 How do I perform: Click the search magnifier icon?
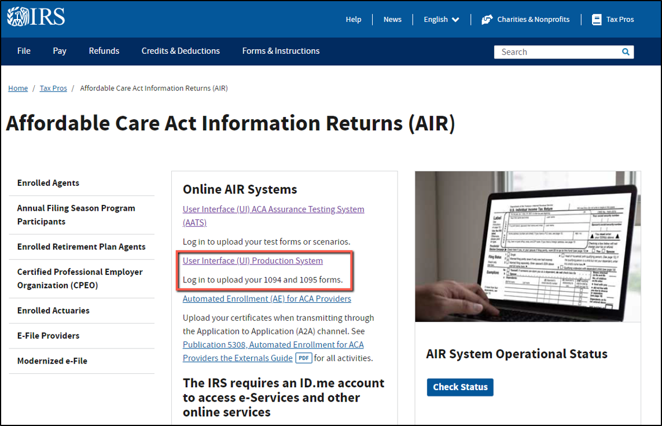(x=626, y=52)
